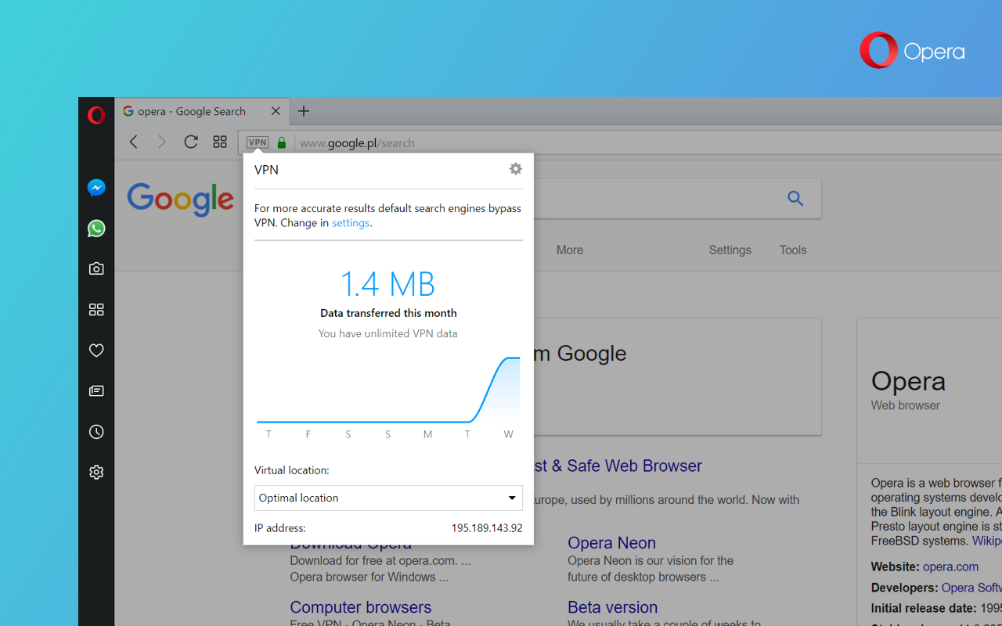The image size is (1002, 626).
Task: Click the Opera menu logo button
Action: coord(96,116)
